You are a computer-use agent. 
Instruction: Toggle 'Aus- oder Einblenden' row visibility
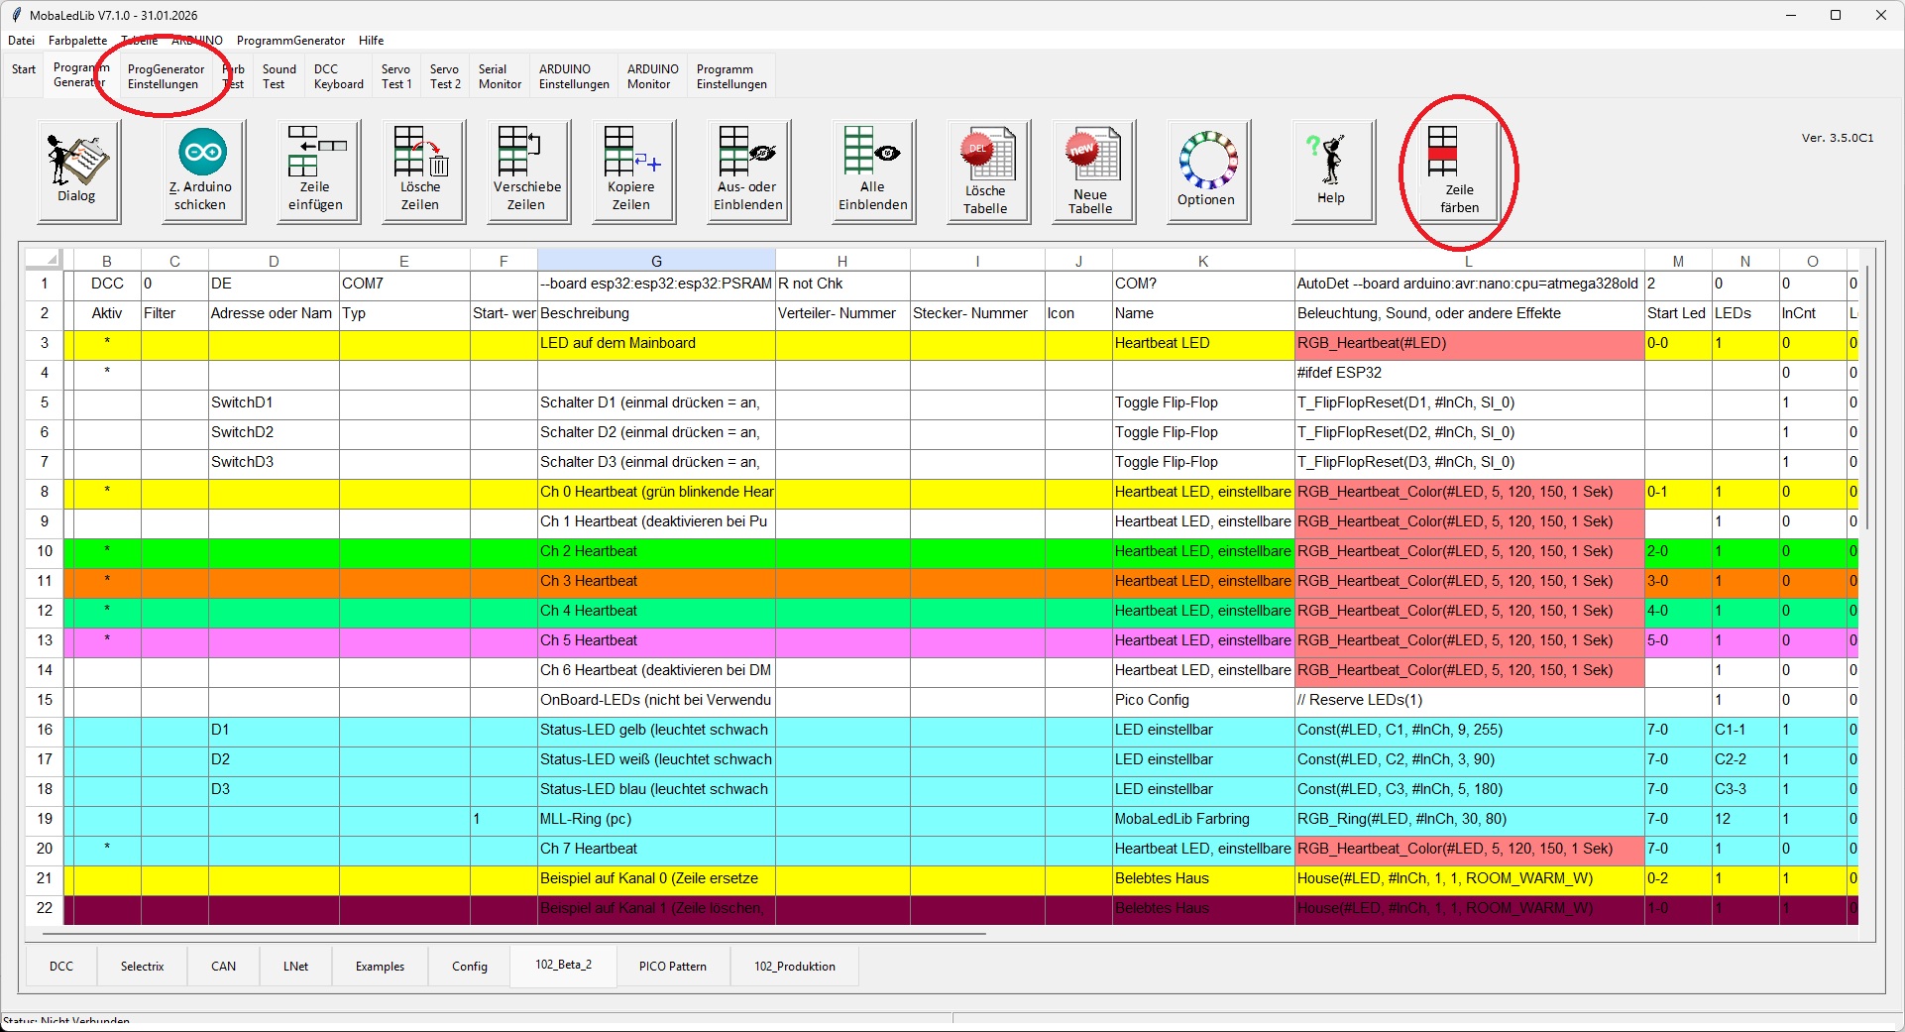748,170
